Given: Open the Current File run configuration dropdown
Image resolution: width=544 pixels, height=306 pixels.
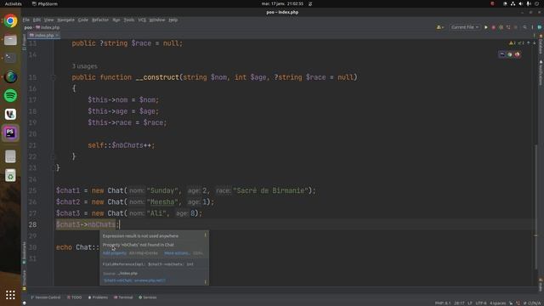Looking at the screenshot, I should point(465,27).
